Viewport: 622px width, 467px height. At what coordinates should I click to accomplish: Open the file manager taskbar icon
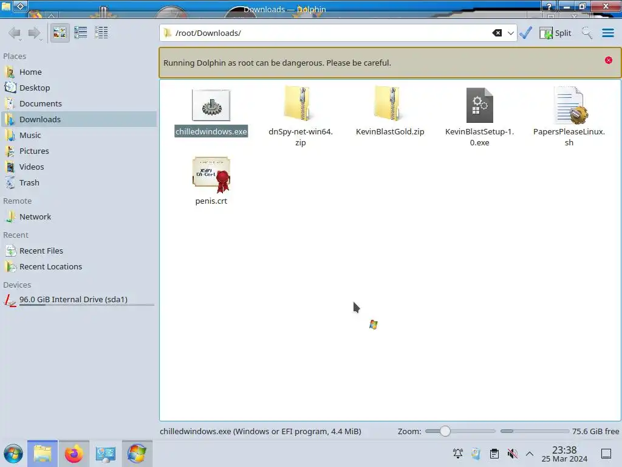pos(43,454)
